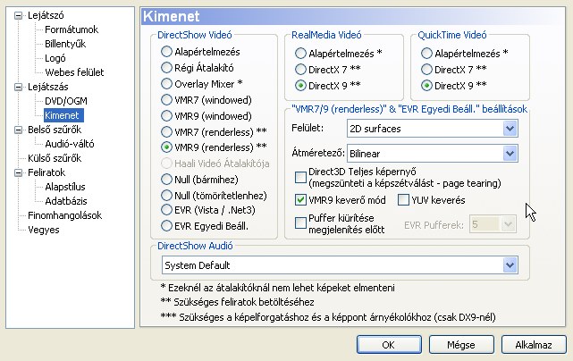
Task: Collapse the Lejátszó tree node
Action: click(7, 15)
